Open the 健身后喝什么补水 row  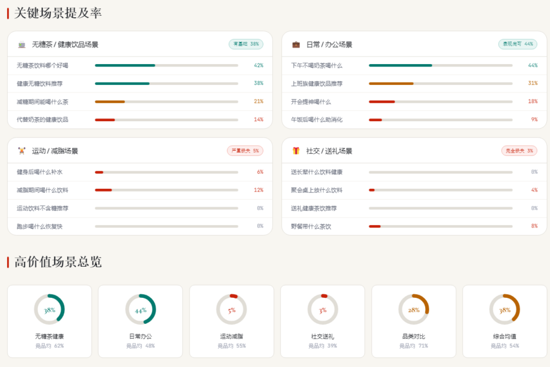tap(140, 172)
